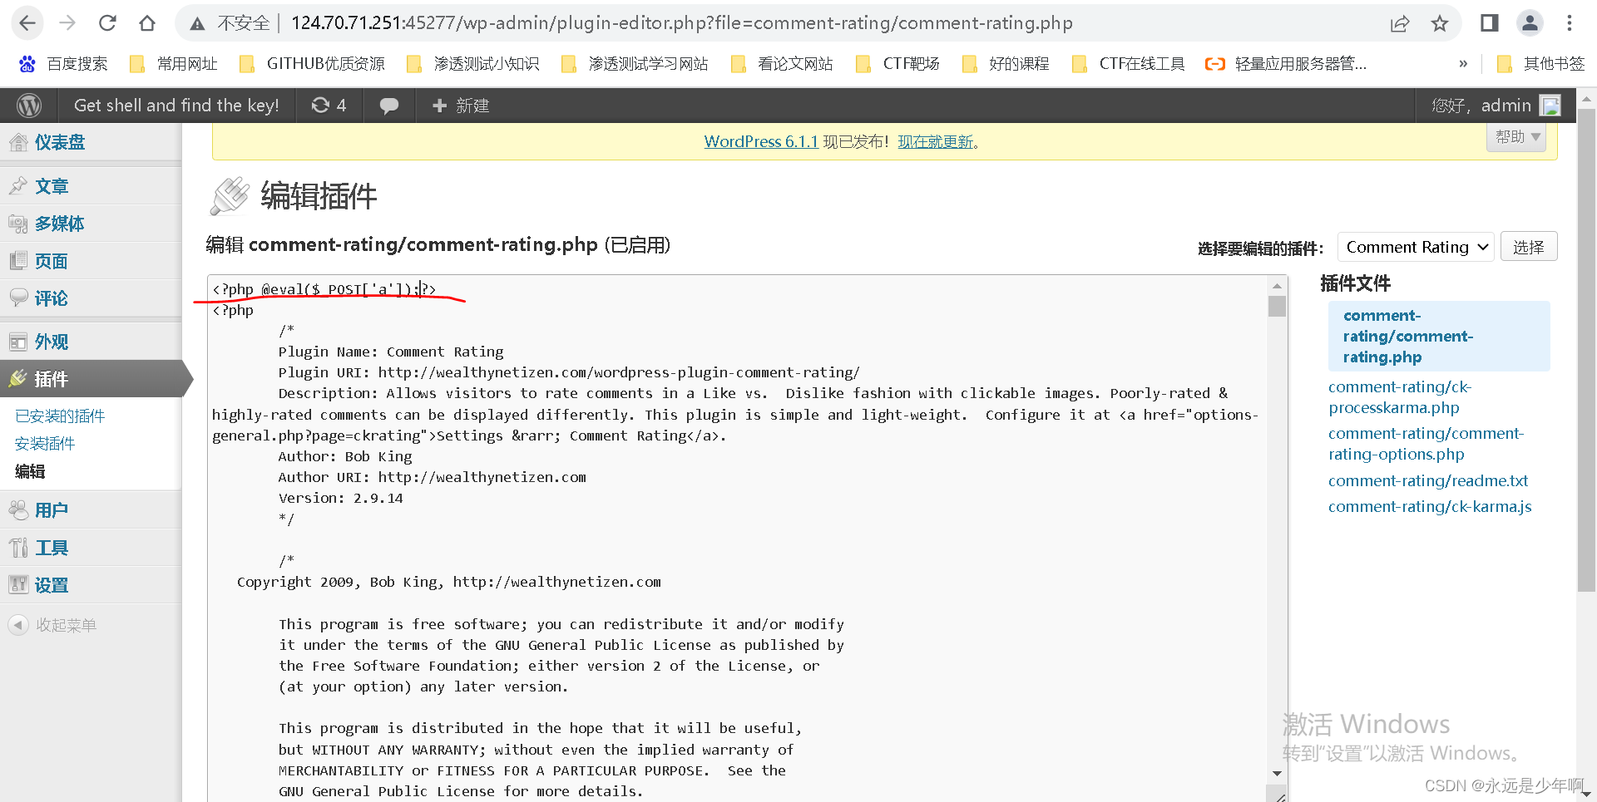
Task: Open the Chrome profile avatar
Action: click(1530, 23)
